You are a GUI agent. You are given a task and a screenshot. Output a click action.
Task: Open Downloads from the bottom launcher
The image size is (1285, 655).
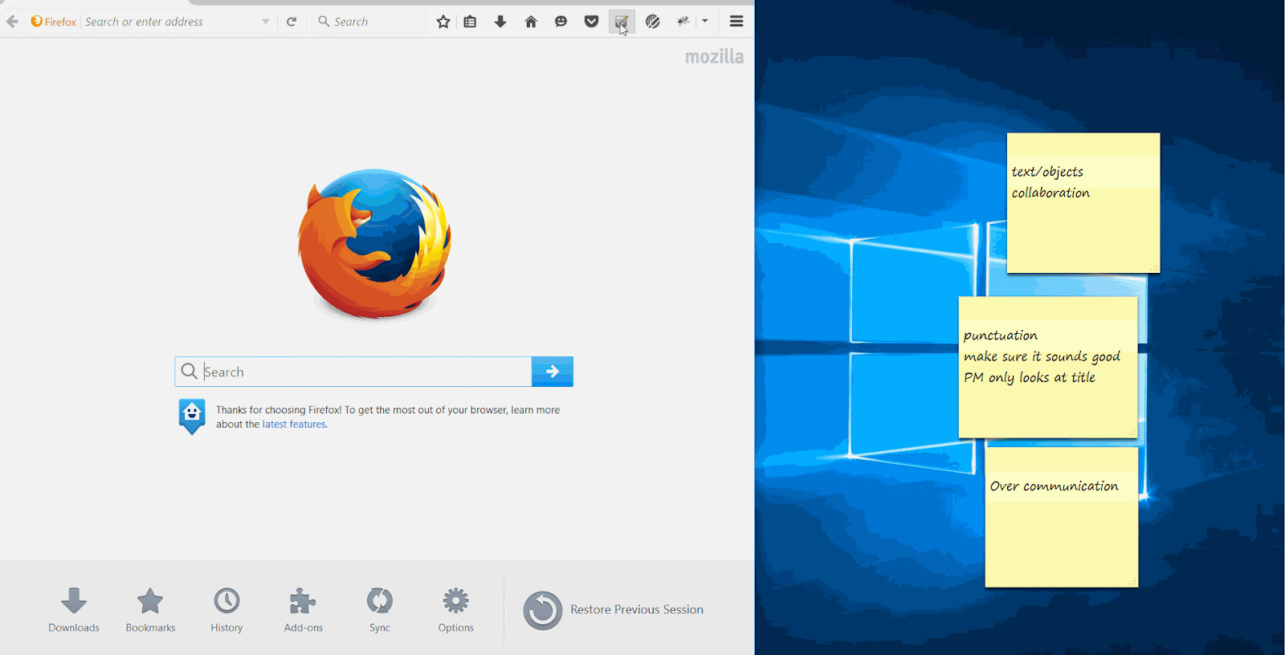tap(74, 610)
